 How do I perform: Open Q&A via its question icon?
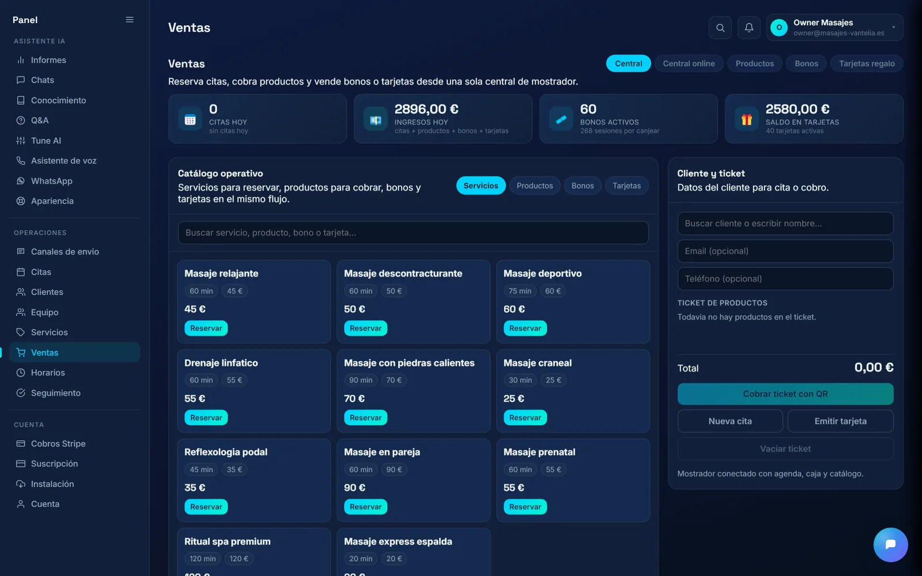point(21,120)
